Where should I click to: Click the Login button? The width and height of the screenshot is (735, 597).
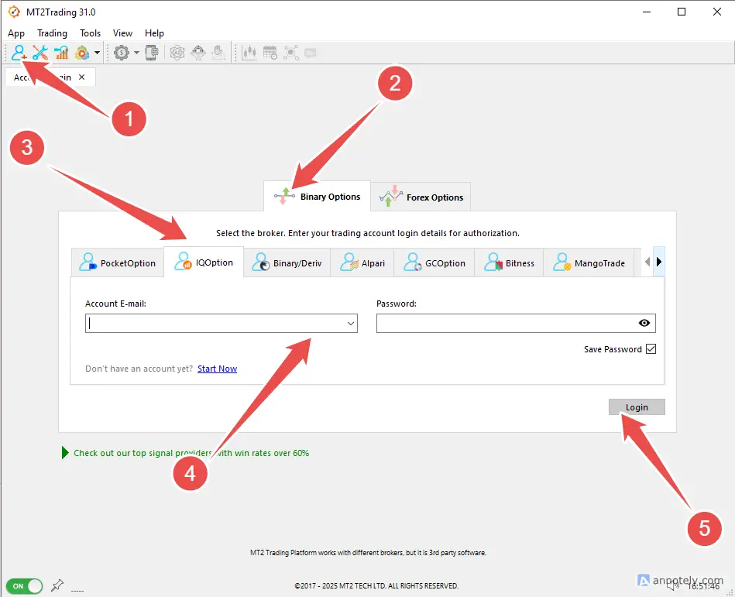(x=637, y=407)
